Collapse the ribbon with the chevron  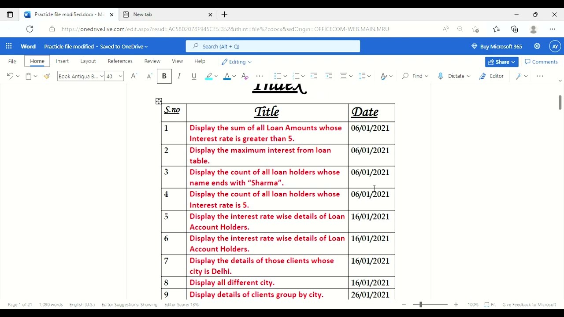pyautogui.click(x=560, y=81)
